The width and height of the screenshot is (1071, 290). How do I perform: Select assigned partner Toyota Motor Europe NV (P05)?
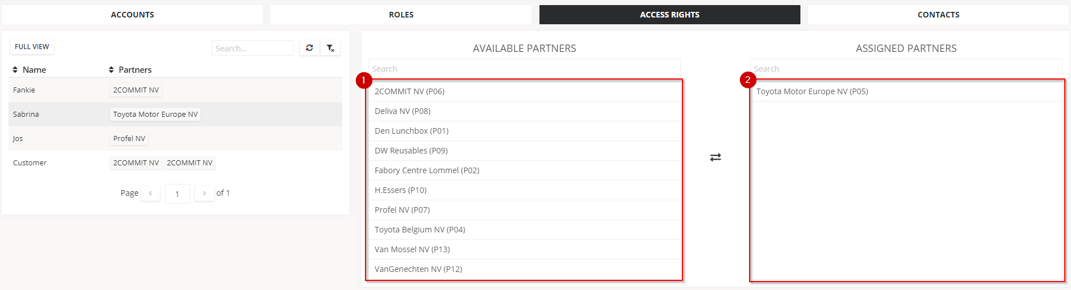(x=812, y=91)
